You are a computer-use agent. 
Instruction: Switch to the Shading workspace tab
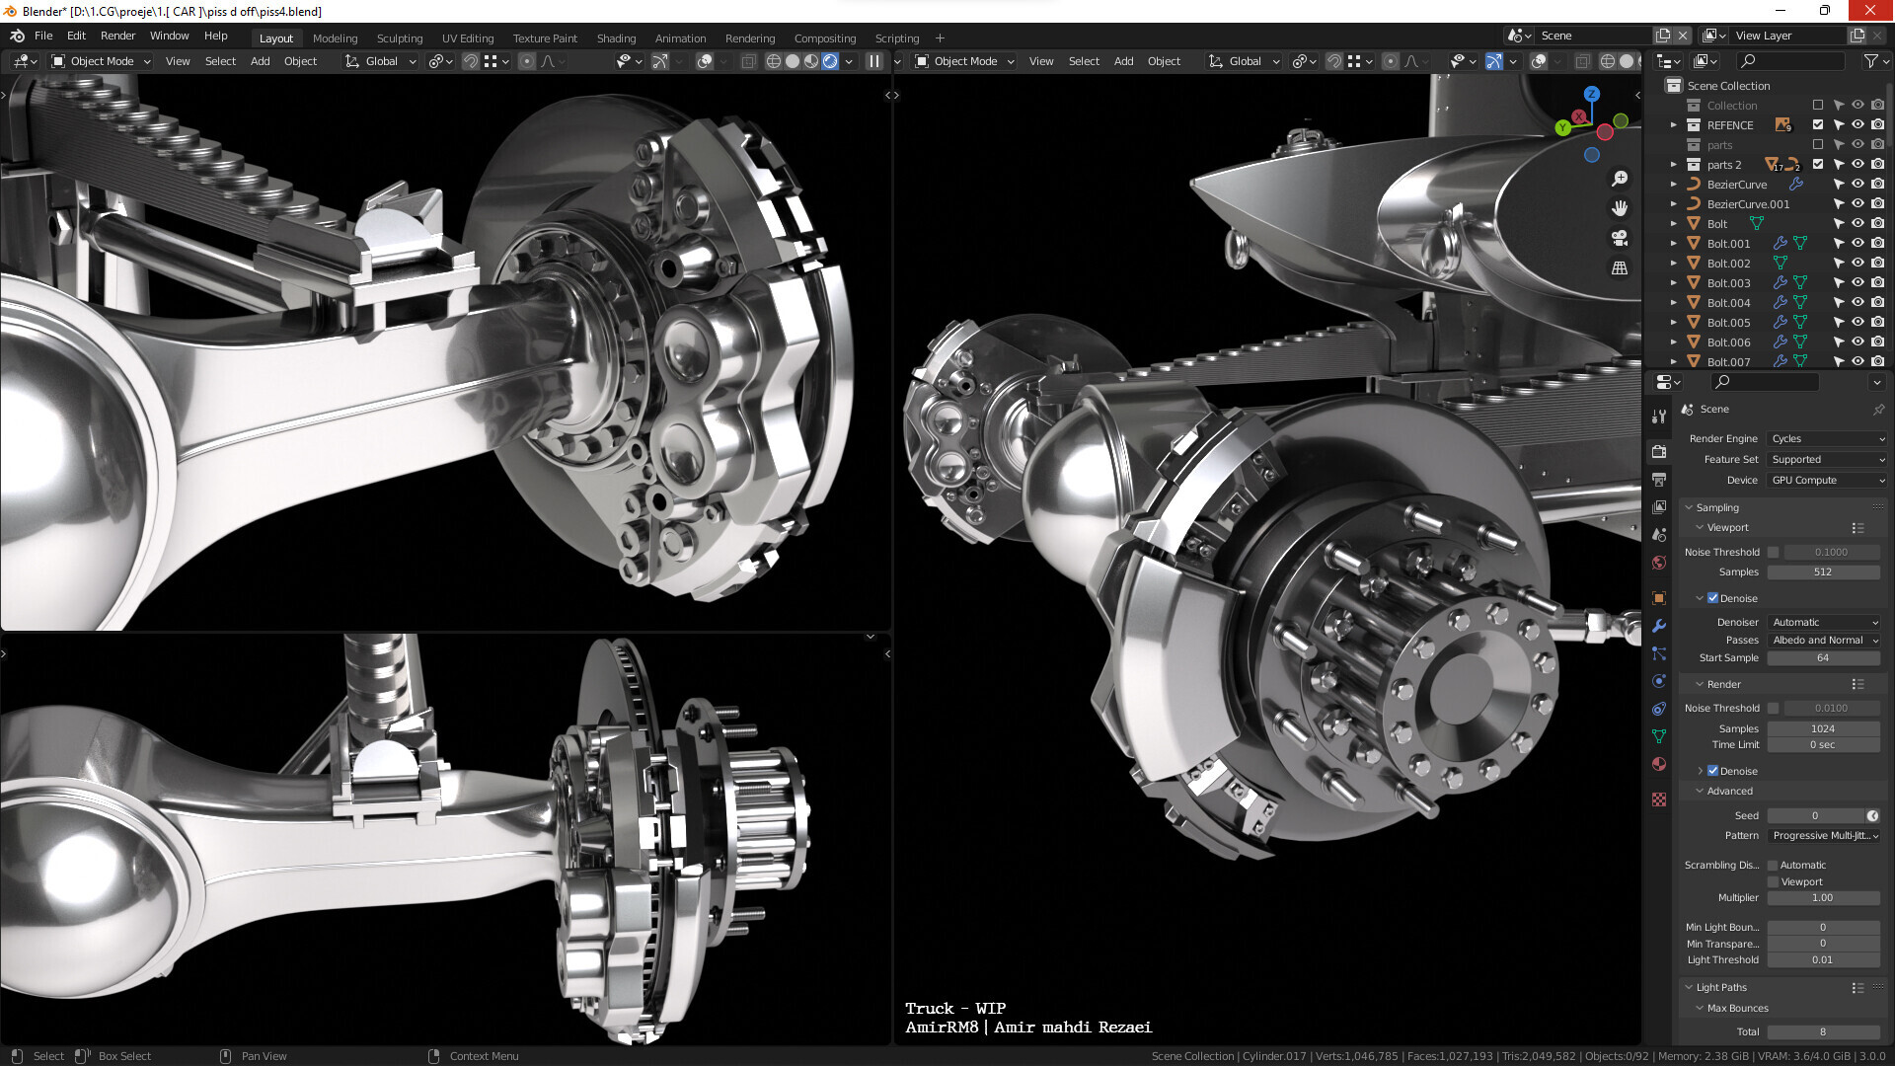(x=616, y=38)
